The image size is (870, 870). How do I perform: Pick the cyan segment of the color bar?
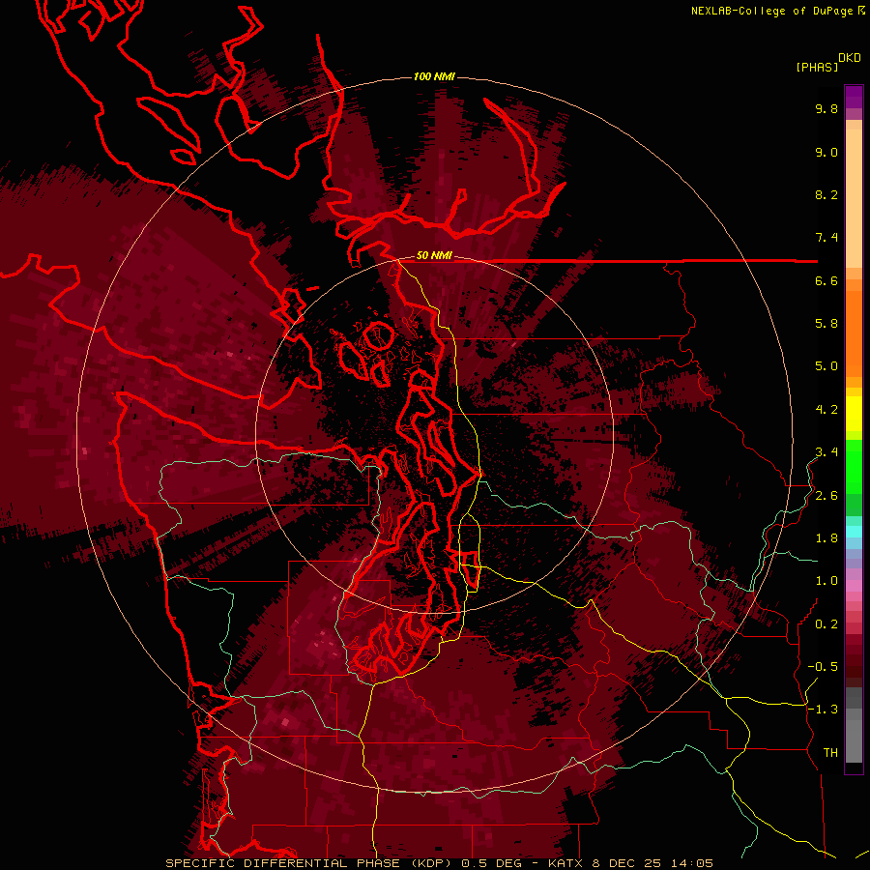[854, 532]
